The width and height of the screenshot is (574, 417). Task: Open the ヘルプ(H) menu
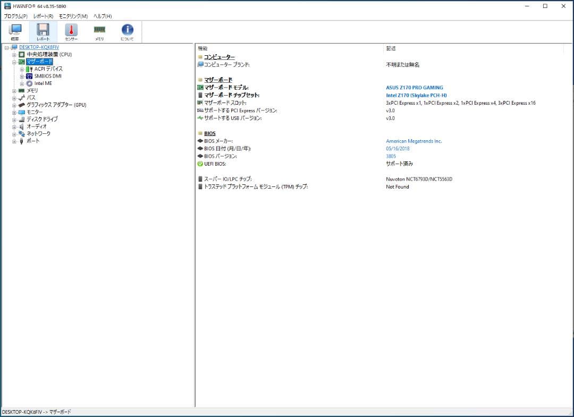click(x=103, y=16)
